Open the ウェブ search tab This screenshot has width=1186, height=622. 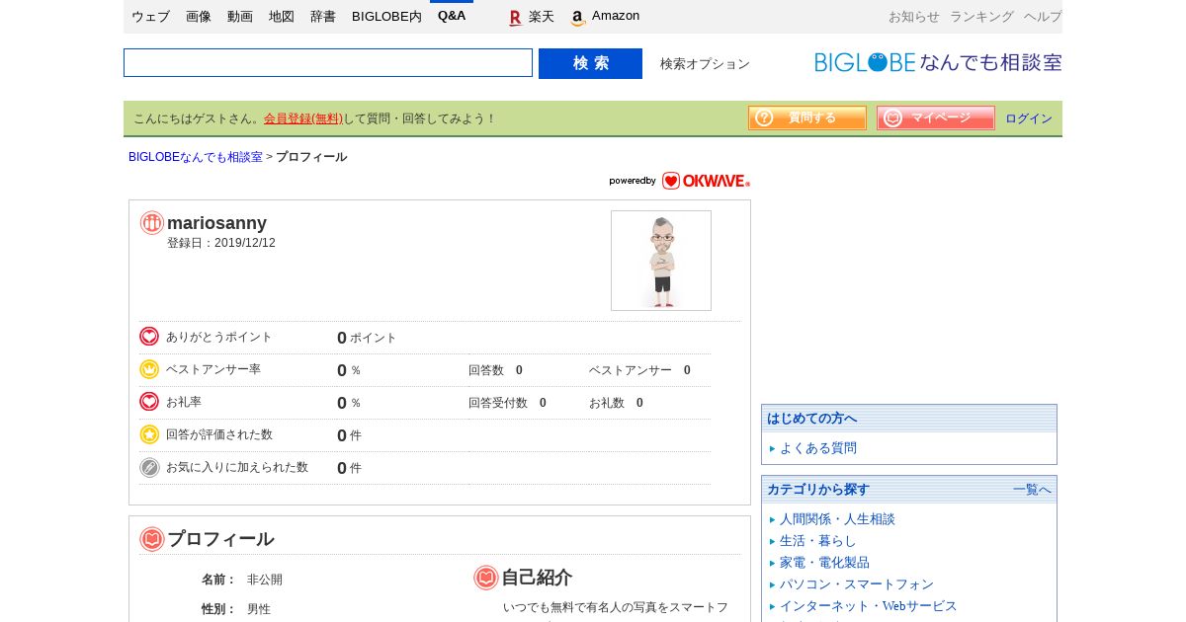tap(150, 17)
